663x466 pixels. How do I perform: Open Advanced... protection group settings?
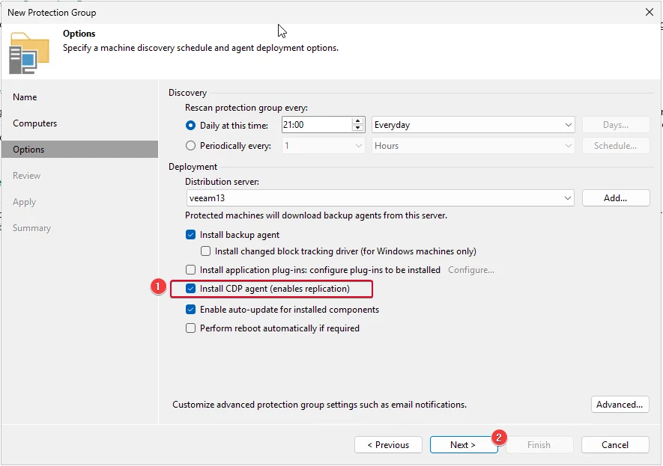tap(620, 405)
